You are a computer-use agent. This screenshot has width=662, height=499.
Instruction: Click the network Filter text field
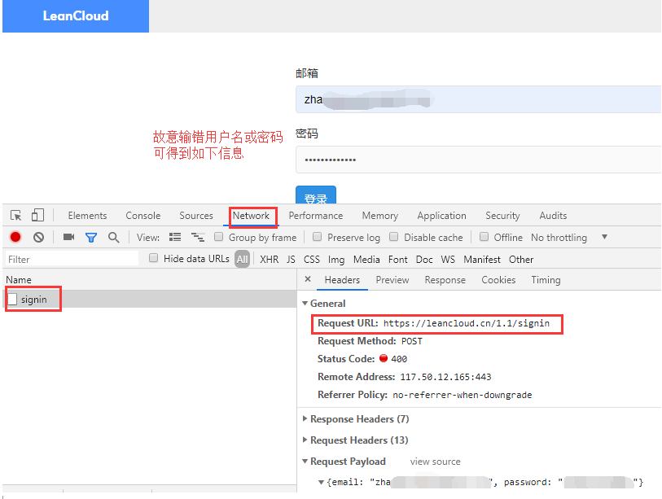[72, 260]
